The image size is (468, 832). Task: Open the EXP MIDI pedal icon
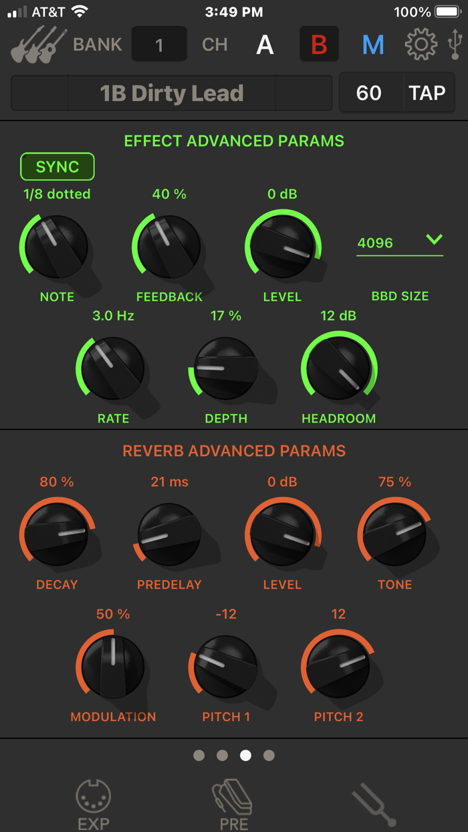click(93, 805)
